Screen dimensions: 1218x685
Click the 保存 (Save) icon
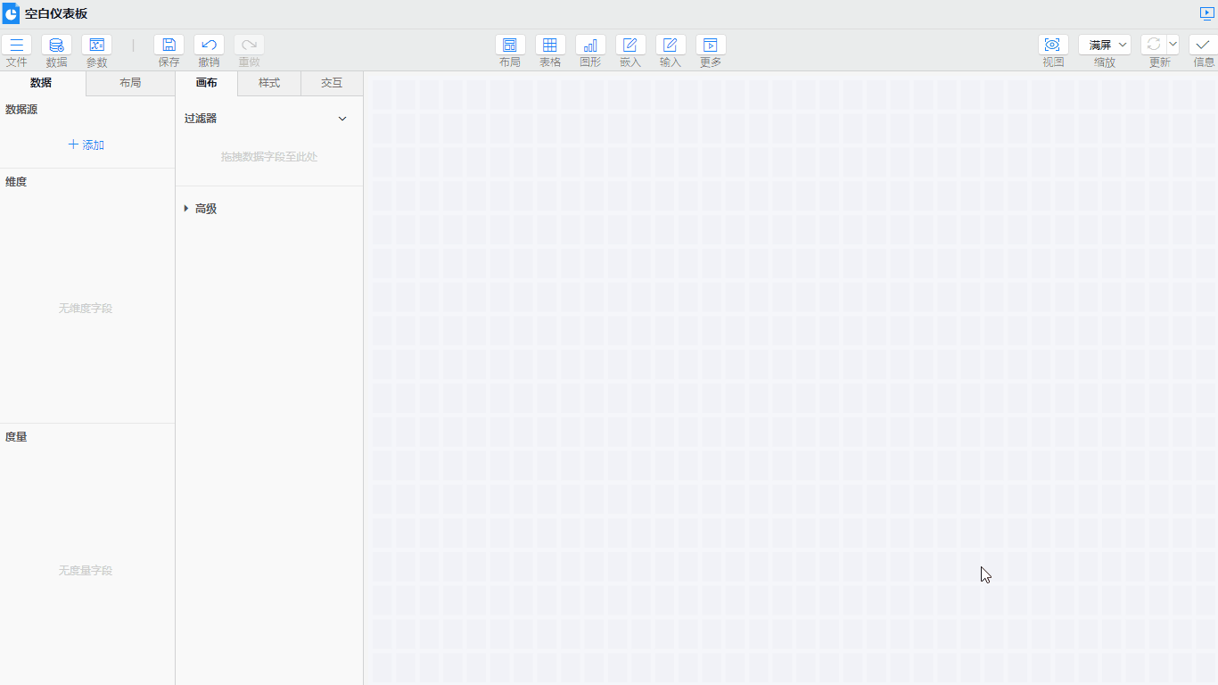pyautogui.click(x=169, y=45)
